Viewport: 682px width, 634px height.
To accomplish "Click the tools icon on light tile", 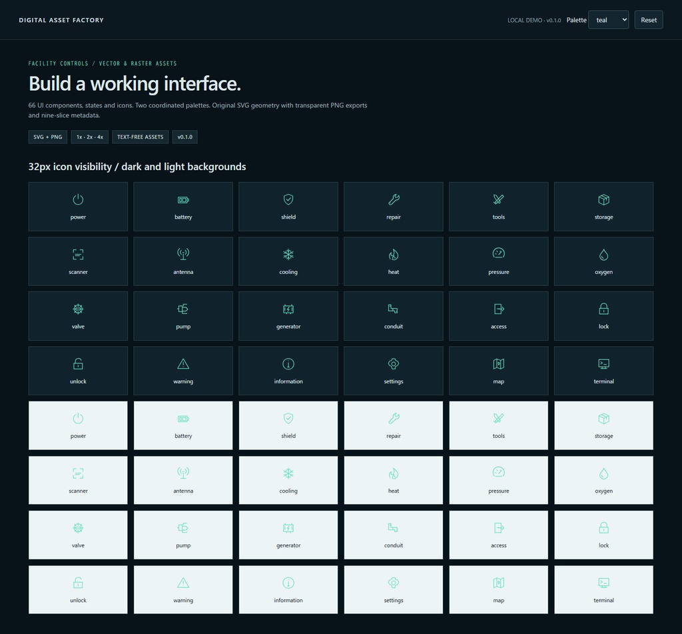I will click(498, 419).
